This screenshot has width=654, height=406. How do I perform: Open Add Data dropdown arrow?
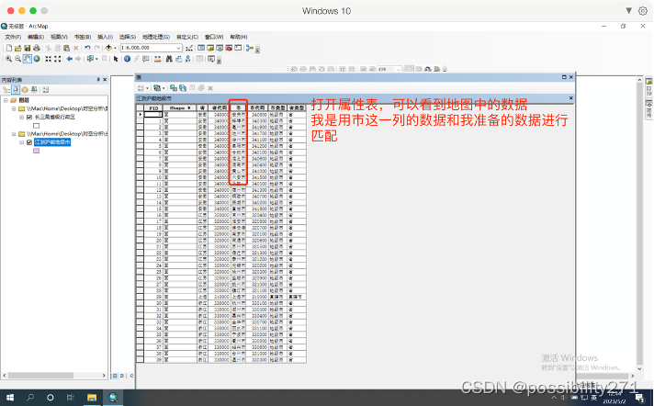(115, 48)
